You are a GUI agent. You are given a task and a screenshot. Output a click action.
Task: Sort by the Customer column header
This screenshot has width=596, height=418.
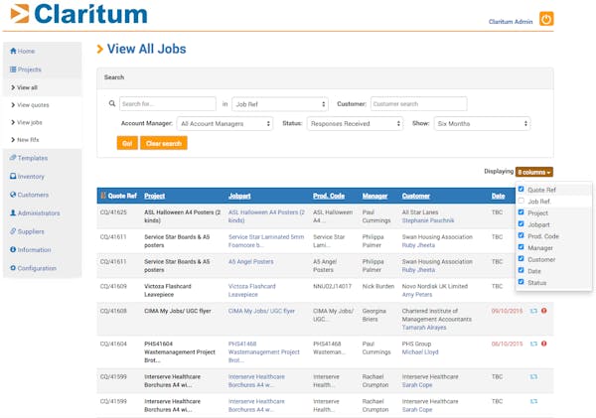pos(416,196)
